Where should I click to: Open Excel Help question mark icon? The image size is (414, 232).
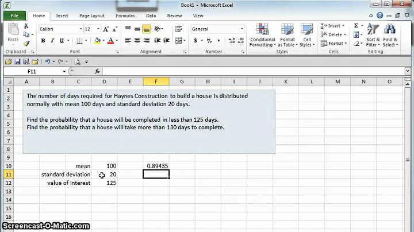pyautogui.click(x=379, y=16)
